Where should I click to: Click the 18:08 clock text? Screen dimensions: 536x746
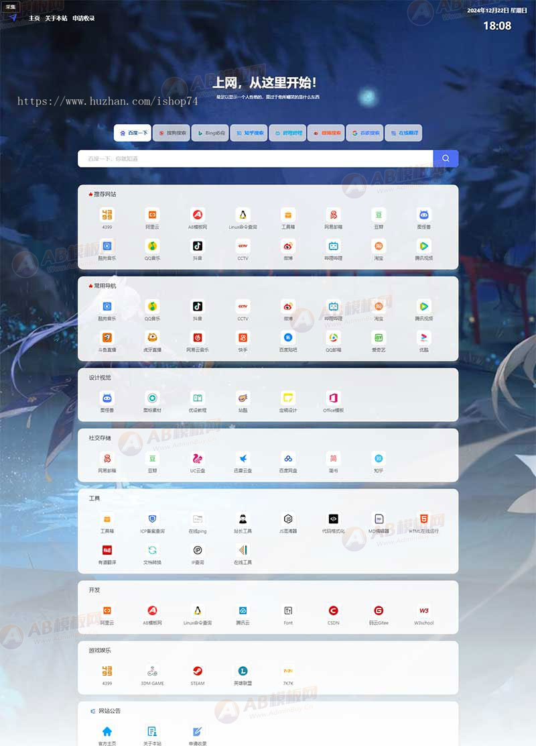coord(497,25)
